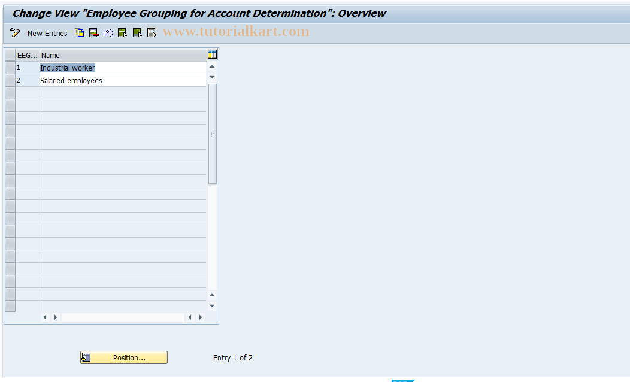Click the Salaried employees name field

click(123, 80)
